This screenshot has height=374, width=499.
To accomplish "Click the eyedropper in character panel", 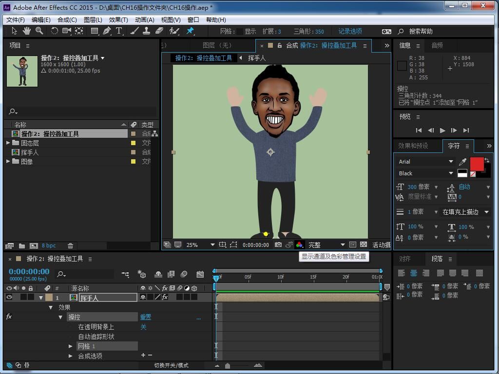I will pyautogui.click(x=463, y=162).
